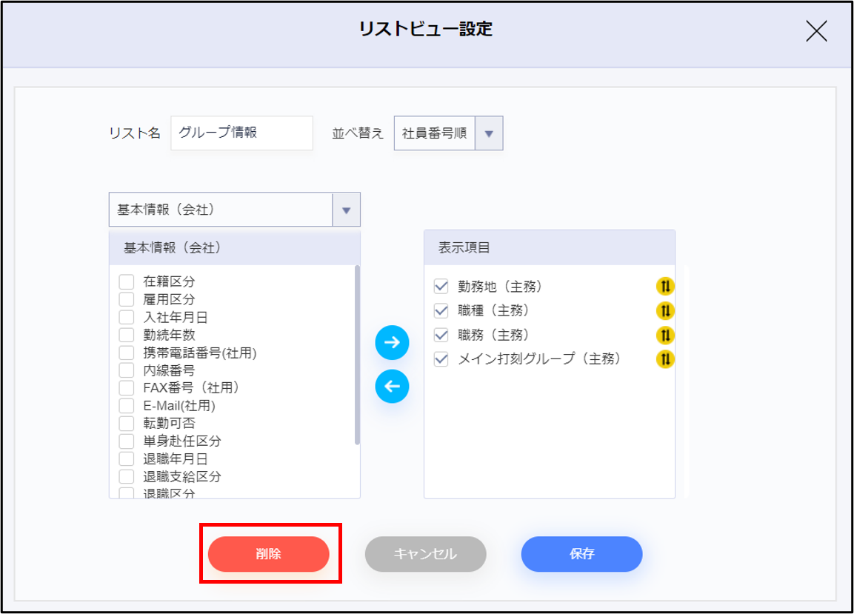Uncheck メイン打刻グループ（主務） item

click(x=441, y=359)
